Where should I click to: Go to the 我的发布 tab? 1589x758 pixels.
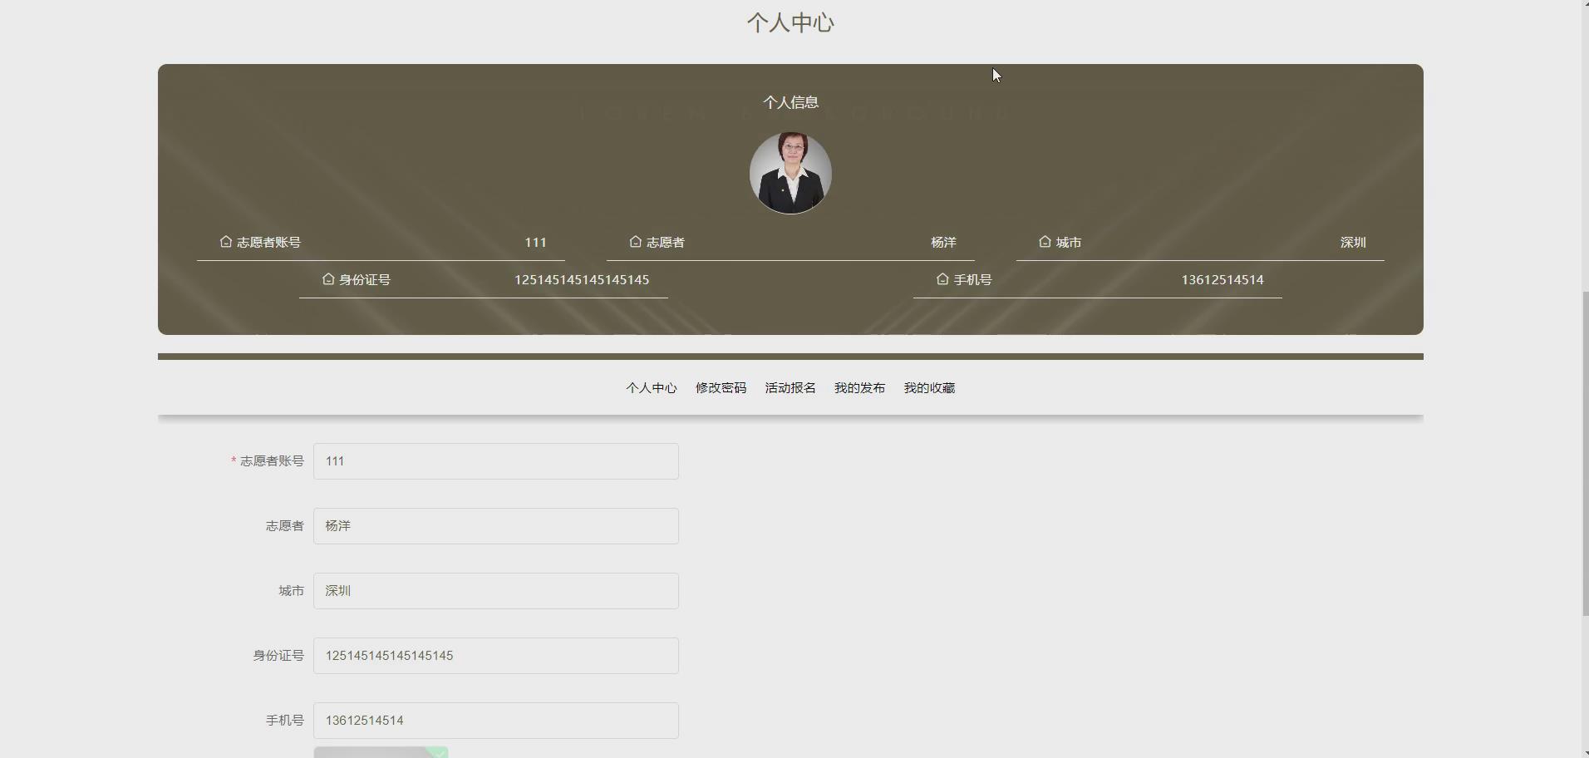859,388
